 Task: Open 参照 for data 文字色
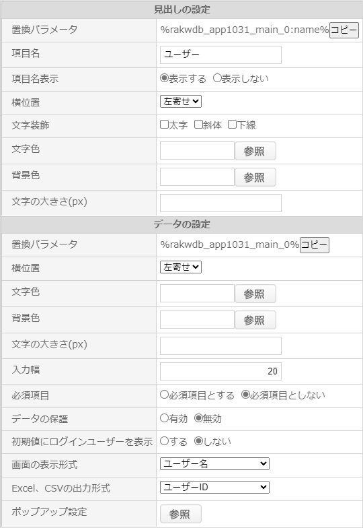coord(255,294)
